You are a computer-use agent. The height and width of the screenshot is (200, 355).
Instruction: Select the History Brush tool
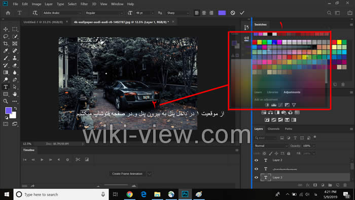pos(6,65)
